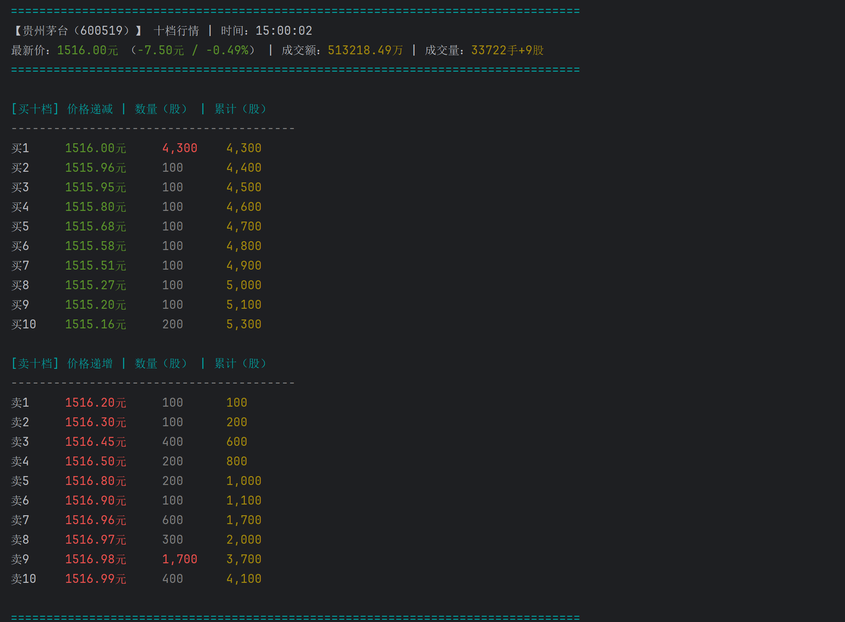Select the bid price 1515.20元
The height and width of the screenshot is (622, 845).
click(96, 305)
